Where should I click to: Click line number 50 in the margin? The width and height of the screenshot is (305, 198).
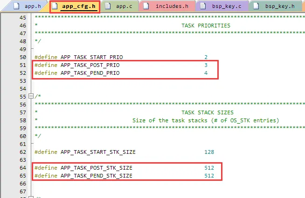click(x=21, y=57)
